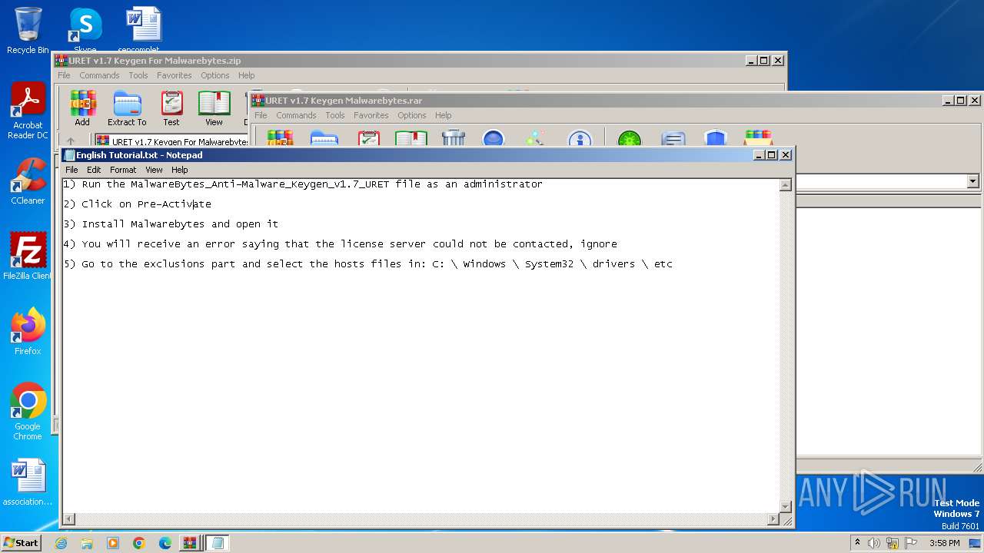Switch to WinRAR in the taskbar
The image size is (984, 553).
coord(189,543)
